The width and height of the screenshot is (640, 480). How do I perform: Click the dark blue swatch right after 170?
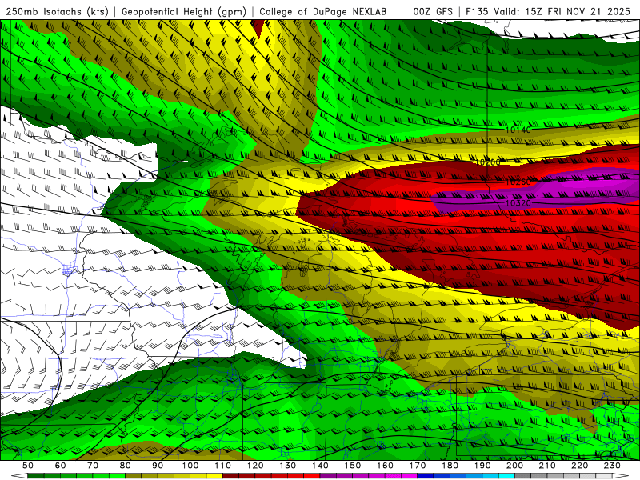[x=426, y=476]
